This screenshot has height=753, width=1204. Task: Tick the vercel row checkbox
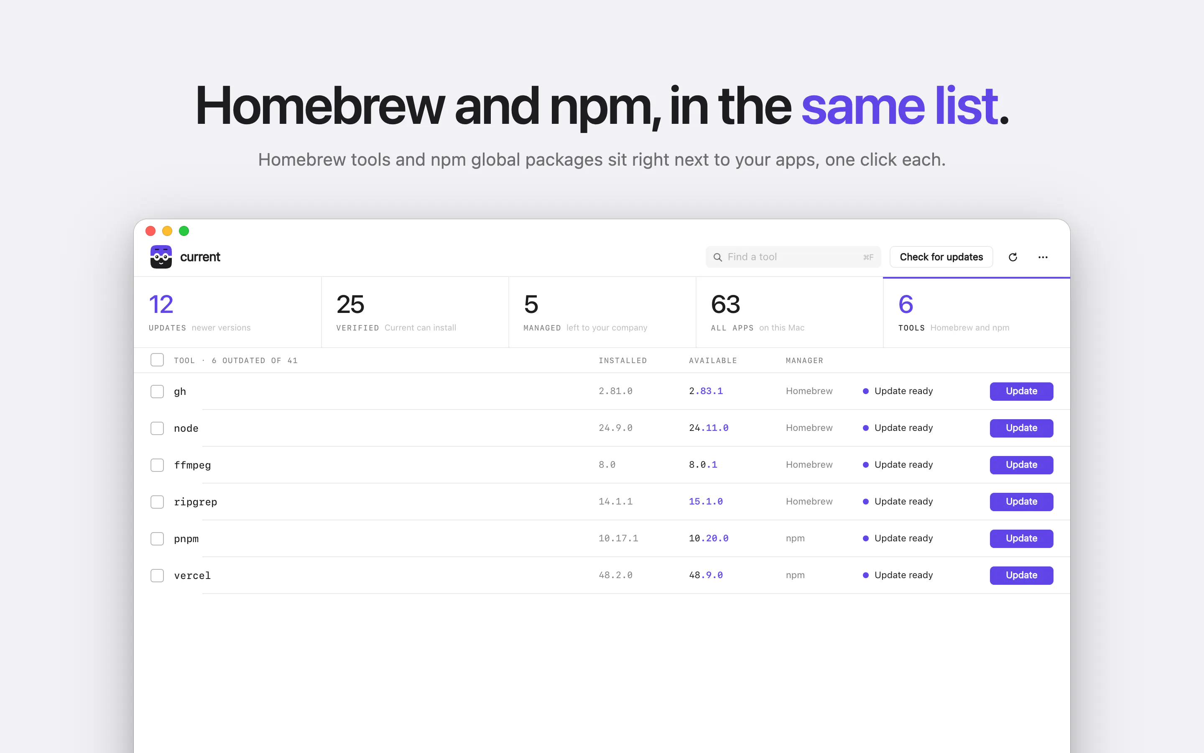click(x=157, y=576)
